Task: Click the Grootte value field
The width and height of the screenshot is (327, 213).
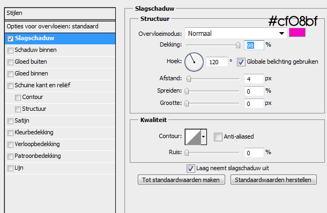Action: pos(254,103)
